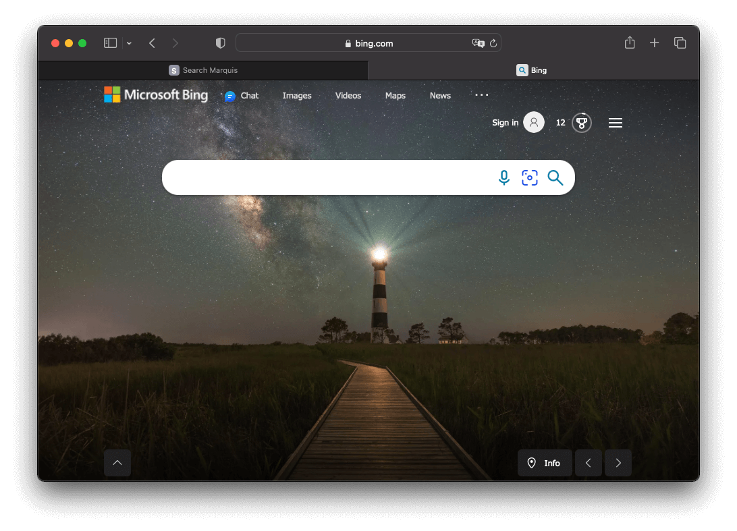This screenshot has height=531, width=737.
Task: Click the Sign in link
Action: tap(505, 122)
